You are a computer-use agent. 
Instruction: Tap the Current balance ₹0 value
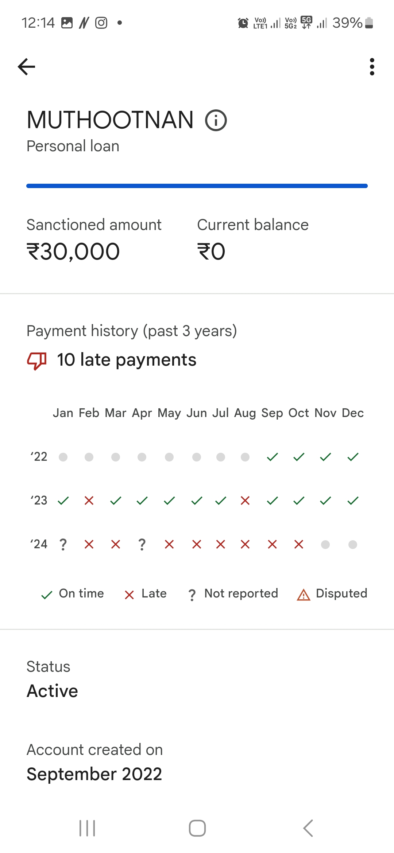click(x=211, y=252)
